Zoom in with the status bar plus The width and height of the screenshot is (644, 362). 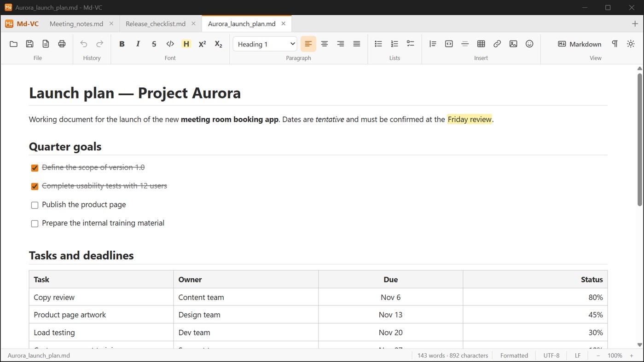[632, 356]
